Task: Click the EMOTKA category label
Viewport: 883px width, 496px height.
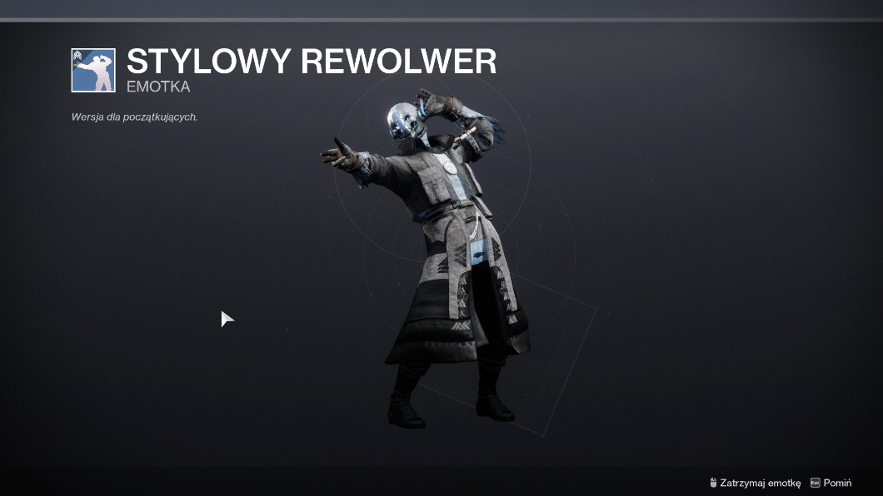Action: click(x=158, y=87)
